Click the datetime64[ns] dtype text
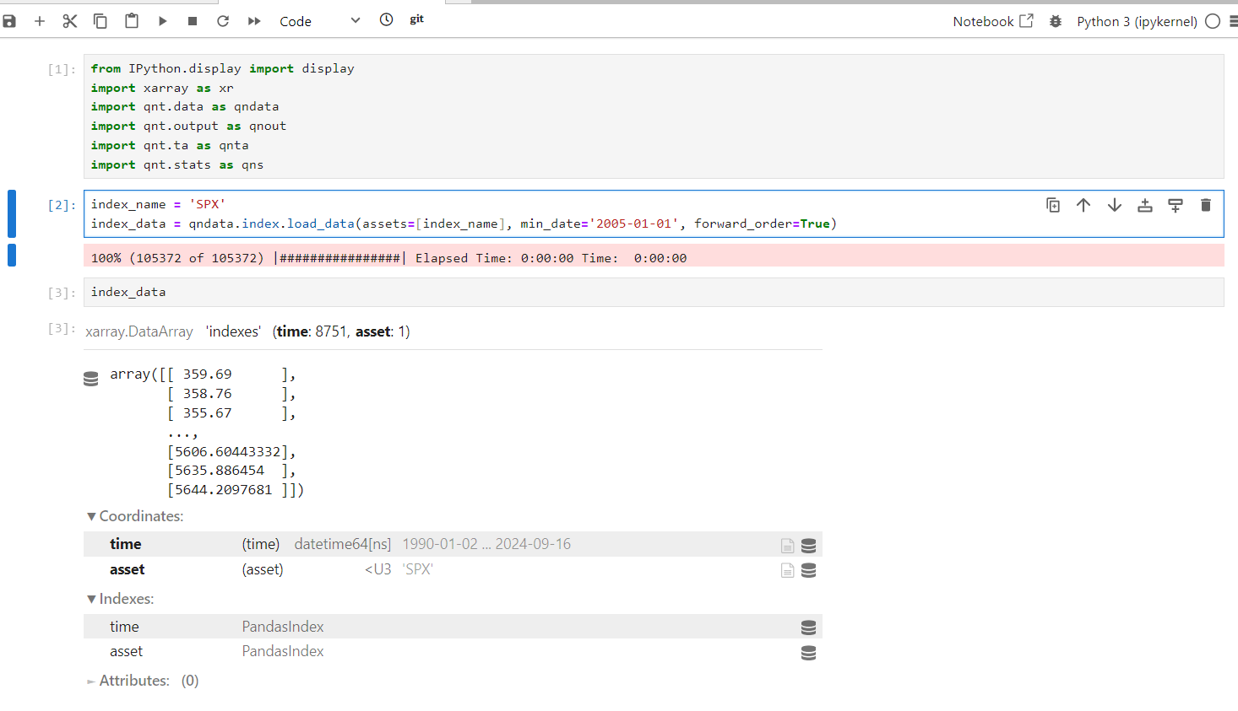 tap(343, 544)
